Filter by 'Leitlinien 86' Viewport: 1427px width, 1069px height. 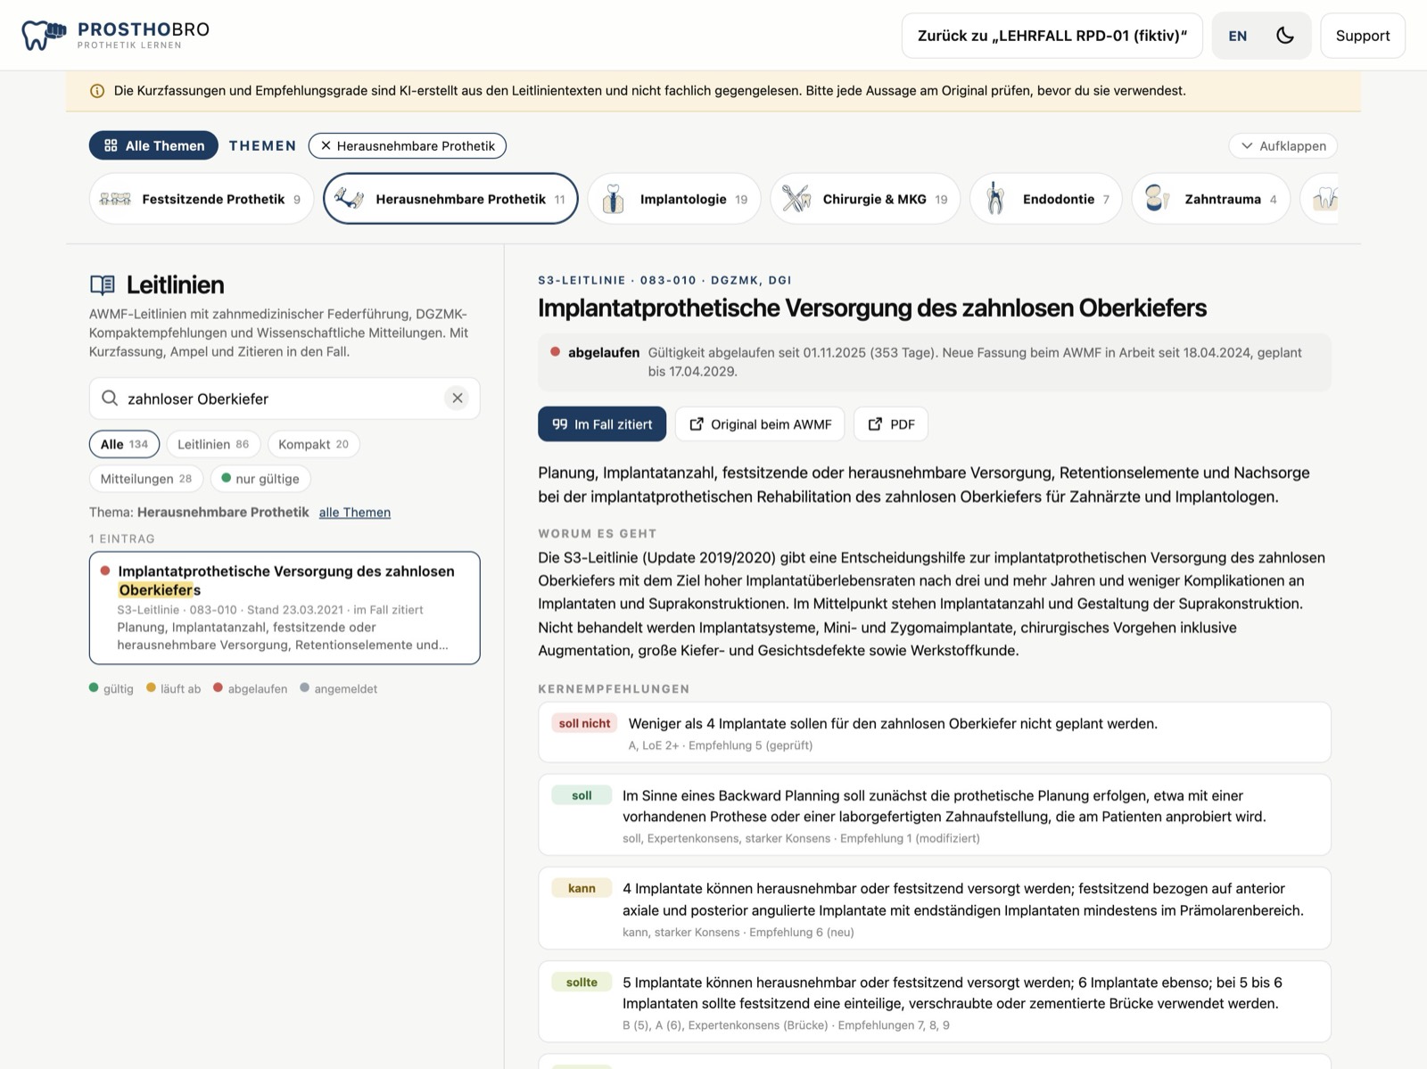[x=213, y=444]
